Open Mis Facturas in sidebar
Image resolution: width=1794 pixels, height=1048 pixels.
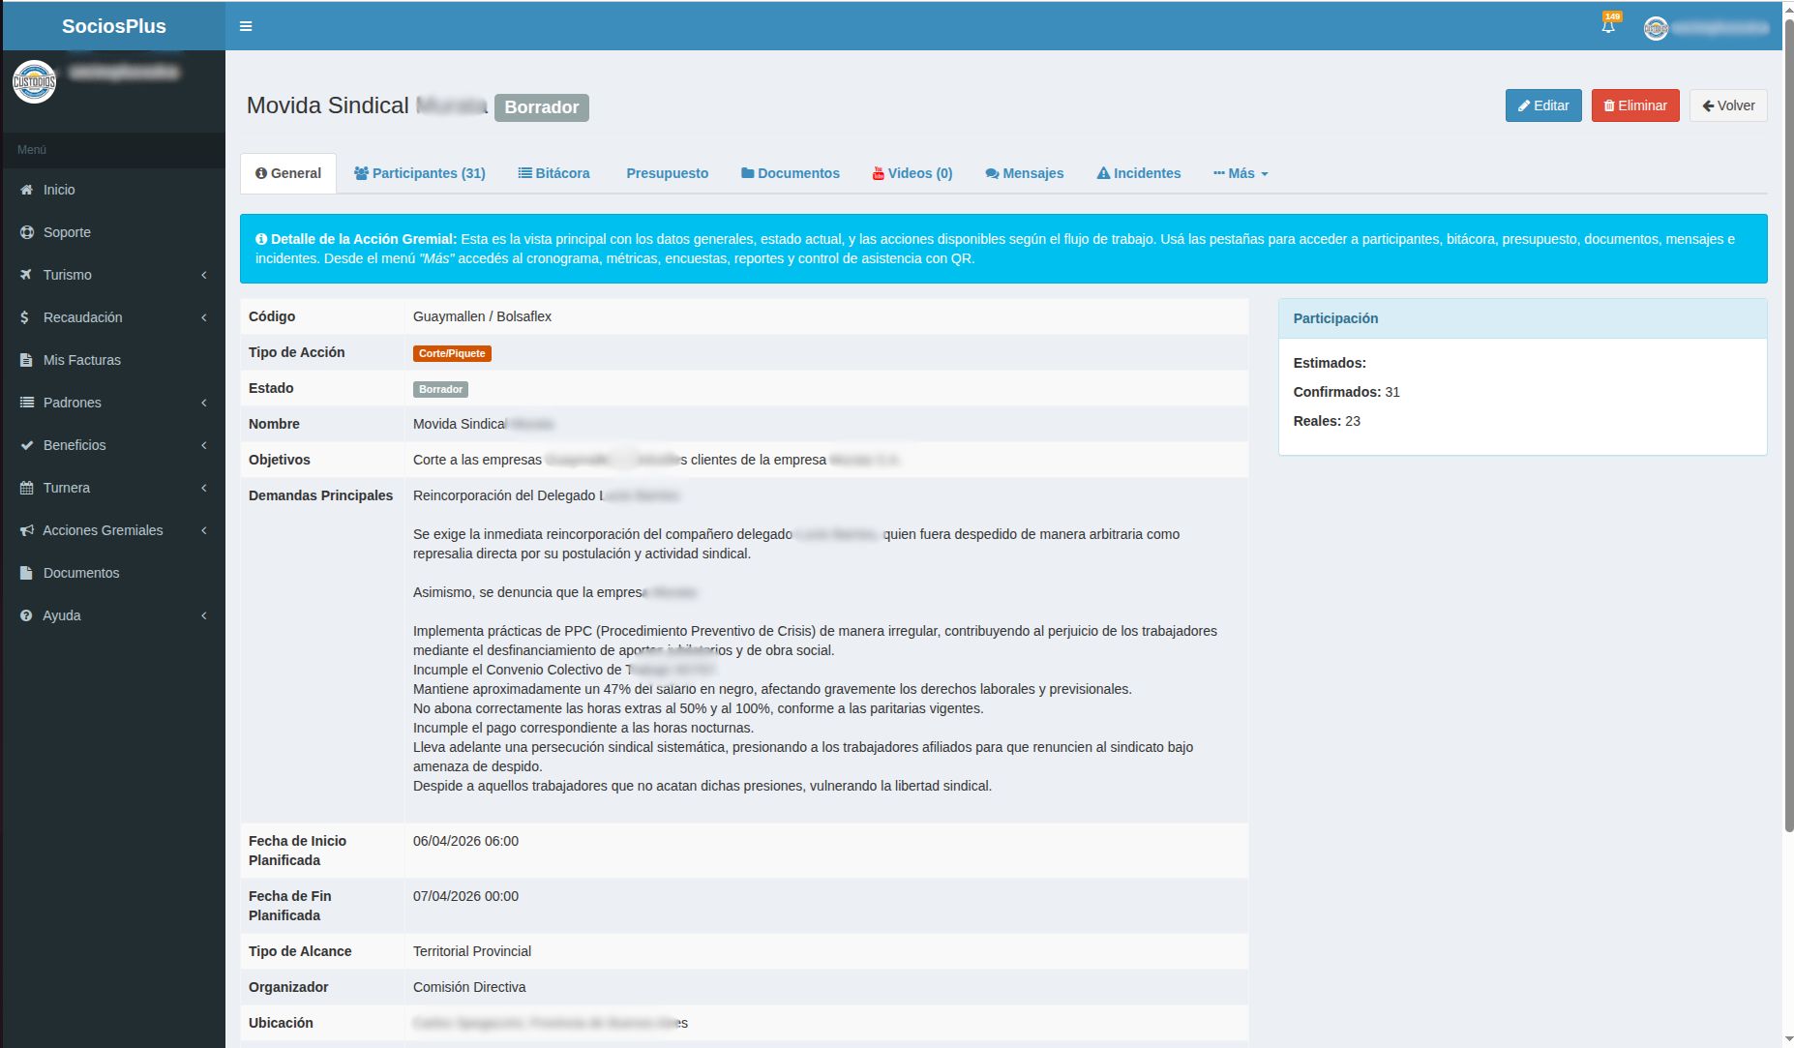coord(81,360)
